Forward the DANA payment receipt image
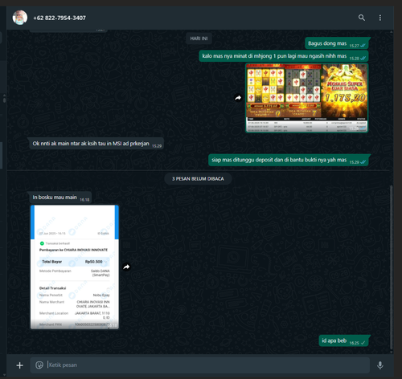Image resolution: width=402 pixels, height=379 pixels. [126, 267]
